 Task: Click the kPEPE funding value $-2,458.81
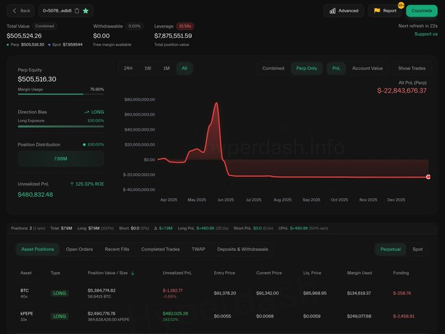tap(404, 316)
